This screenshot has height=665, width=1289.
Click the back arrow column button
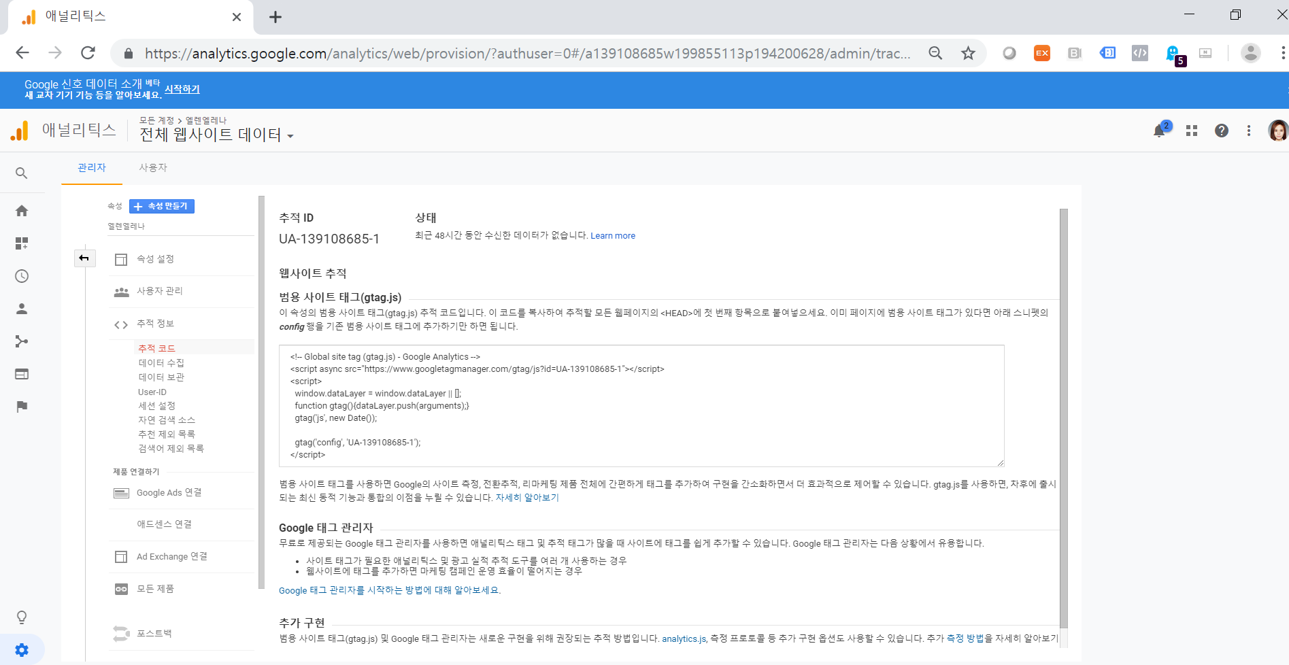[84, 258]
